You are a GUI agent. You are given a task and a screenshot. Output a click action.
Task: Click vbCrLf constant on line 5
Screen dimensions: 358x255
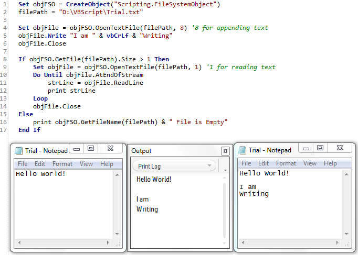118,36
